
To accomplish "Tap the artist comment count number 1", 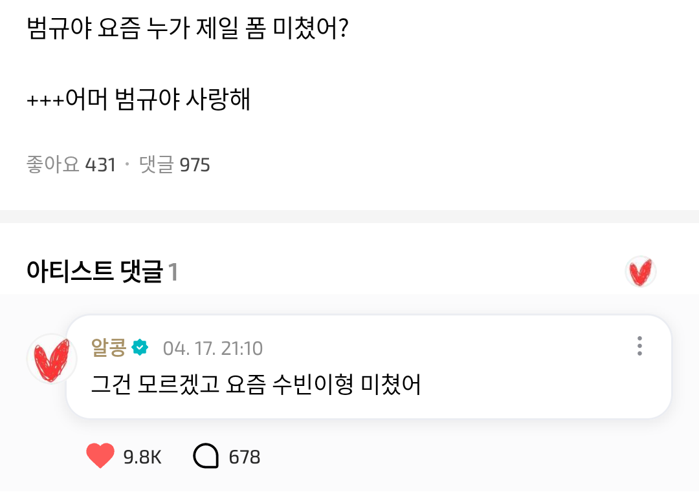I will pyautogui.click(x=173, y=273).
